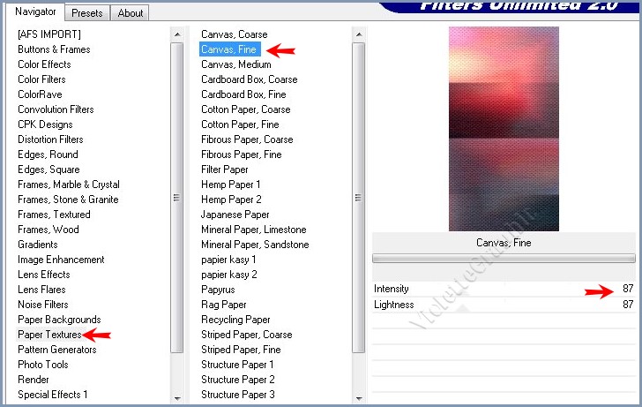Viewport: 642px width, 407px height.
Task: Select Canvas, Medium filter
Action: [x=235, y=64]
